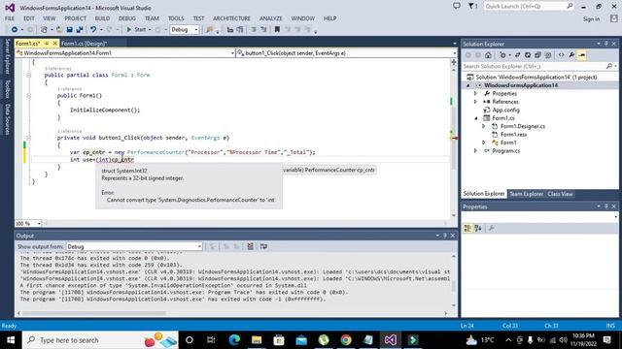Viewport: 622px width, 349px height.
Task: Click the feedback speech bubble icon
Action: coord(457,6)
